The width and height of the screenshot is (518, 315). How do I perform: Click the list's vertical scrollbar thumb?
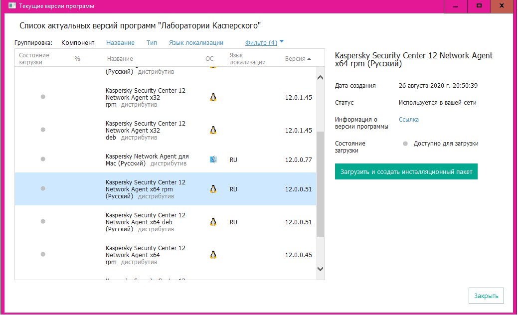(x=320, y=184)
